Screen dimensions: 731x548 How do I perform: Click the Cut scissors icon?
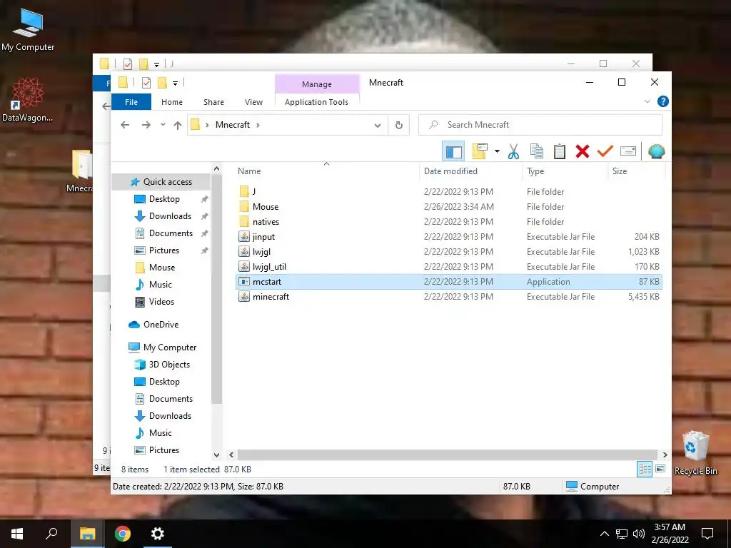tap(513, 151)
